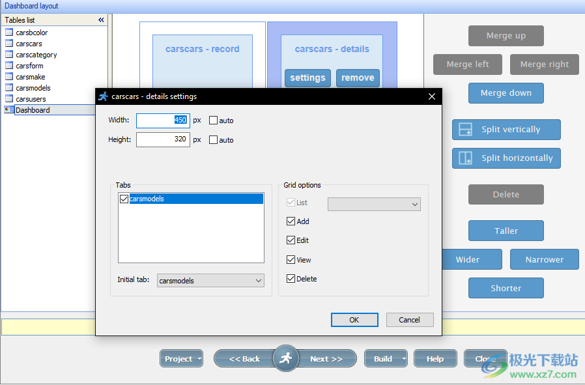This screenshot has width=585, height=385.
Task: Disable the Delete grid option
Action: coord(291,279)
